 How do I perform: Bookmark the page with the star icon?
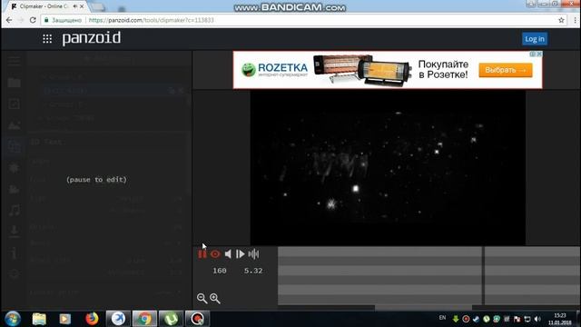(x=561, y=20)
